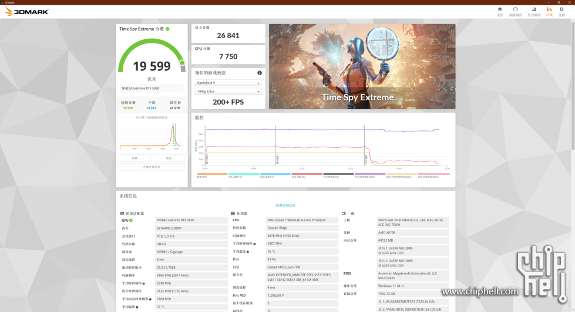Screen dimensions: 575x312
Task: Open the Home (主页) tab
Action: click(499, 12)
